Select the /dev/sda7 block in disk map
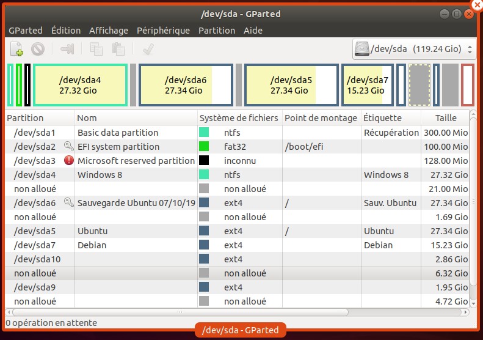Image resolution: width=483 pixels, height=340 pixels. (x=368, y=85)
